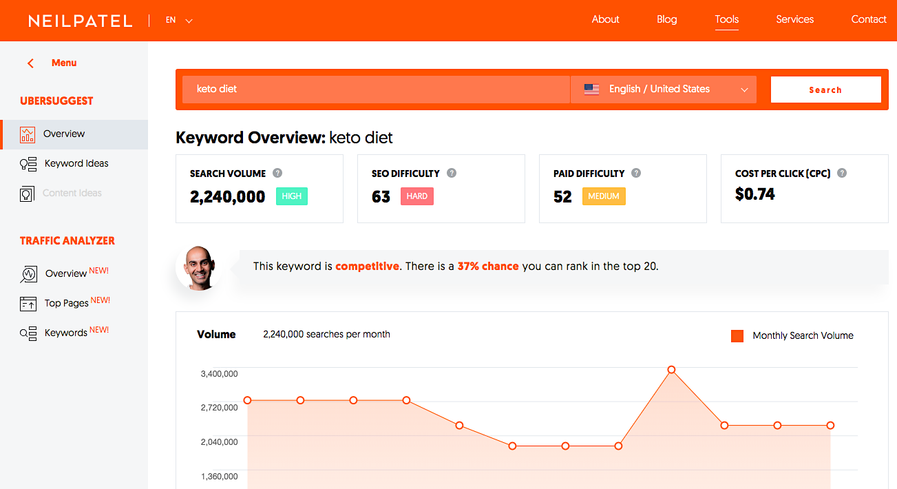The height and width of the screenshot is (489, 897).
Task: Click the Cost Per Click help icon
Action: (x=842, y=173)
